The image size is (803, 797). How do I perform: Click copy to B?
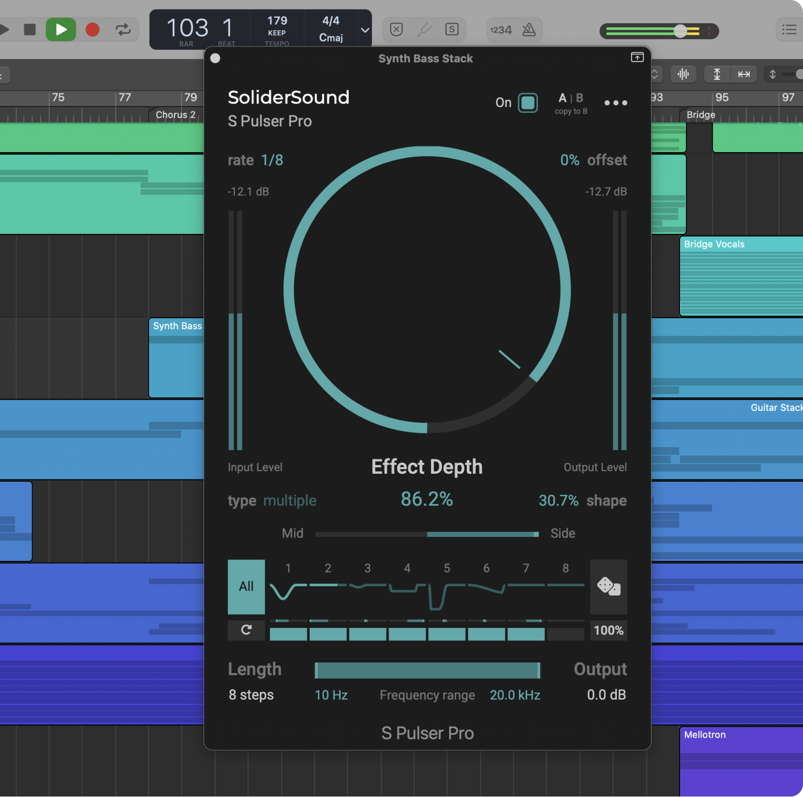pos(571,111)
